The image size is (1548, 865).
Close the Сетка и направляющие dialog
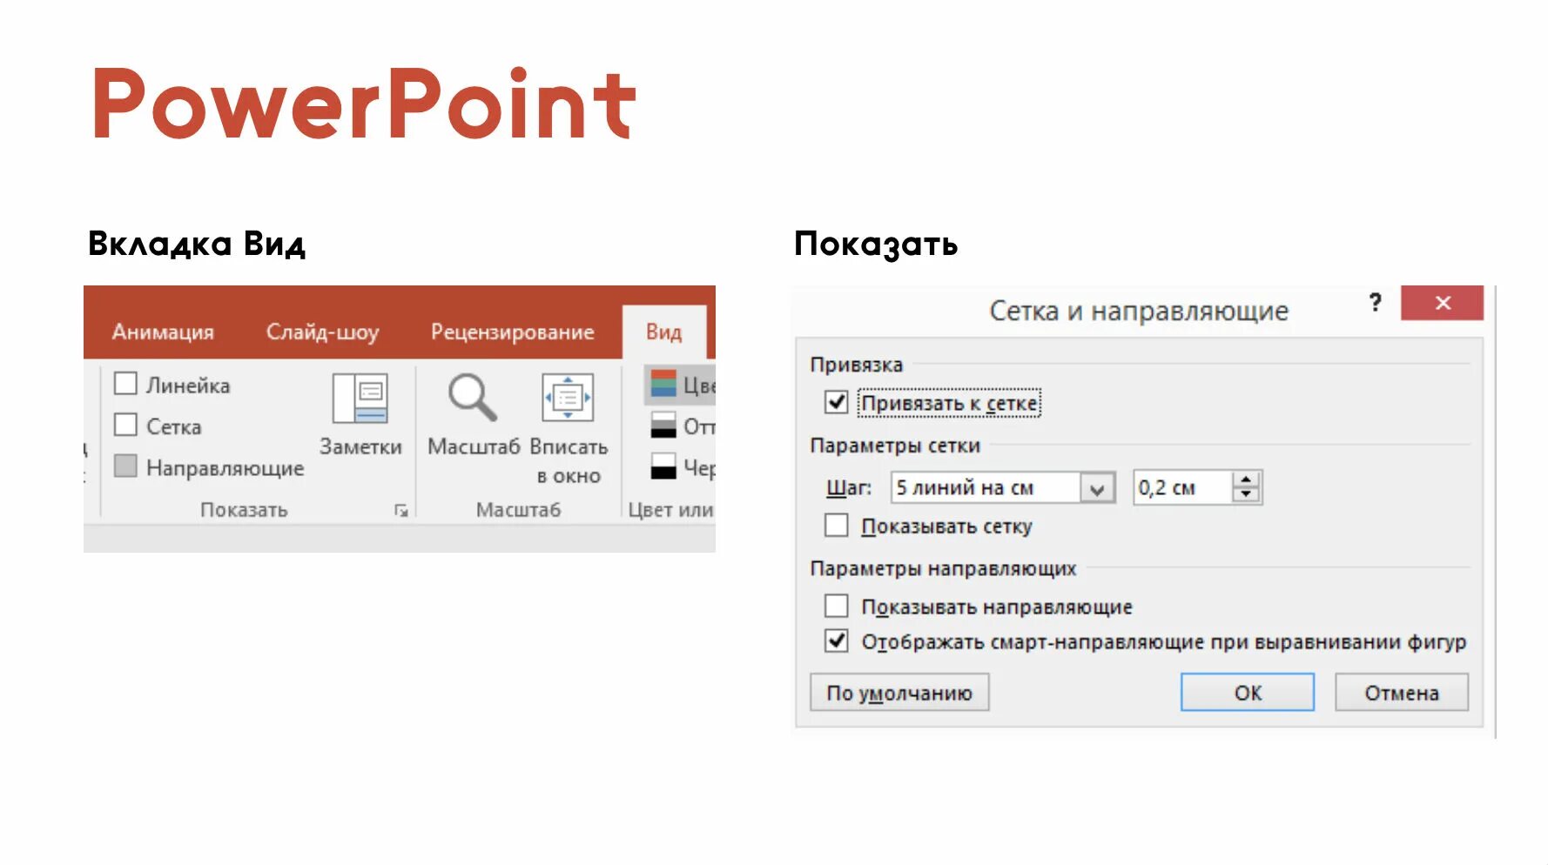1442,303
